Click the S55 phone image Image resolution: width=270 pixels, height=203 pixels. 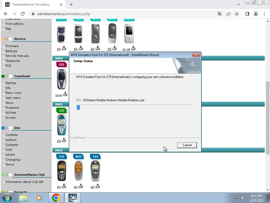click(x=95, y=171)
